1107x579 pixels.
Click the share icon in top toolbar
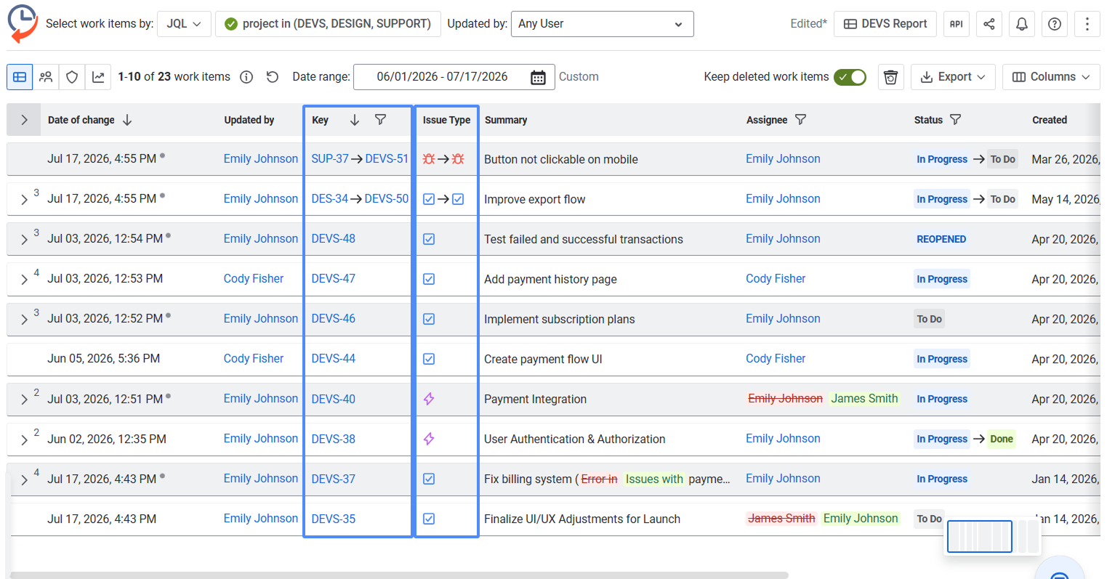tap(989, 24)
